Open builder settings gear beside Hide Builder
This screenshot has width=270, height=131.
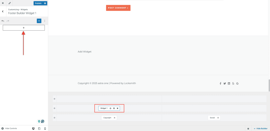coord(248,129)
